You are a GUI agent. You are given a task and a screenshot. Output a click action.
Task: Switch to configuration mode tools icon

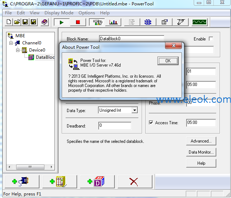click(97, 22)
